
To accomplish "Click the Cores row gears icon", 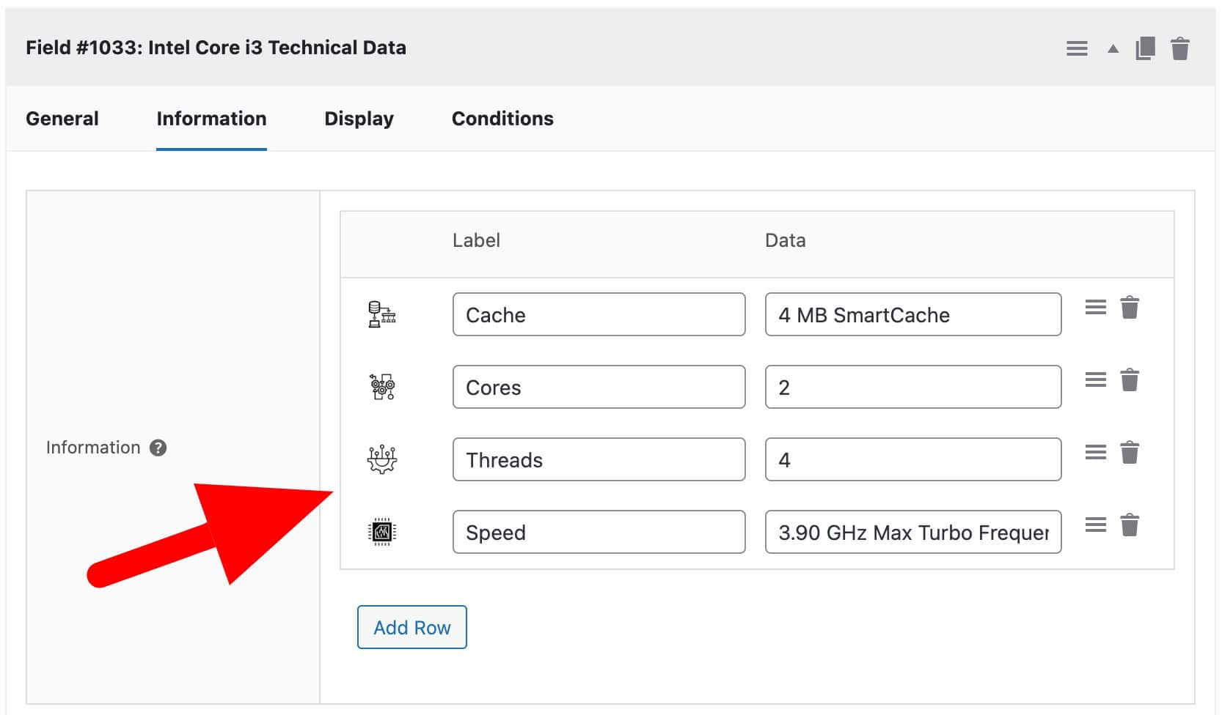I will click(x=384, y=386).
